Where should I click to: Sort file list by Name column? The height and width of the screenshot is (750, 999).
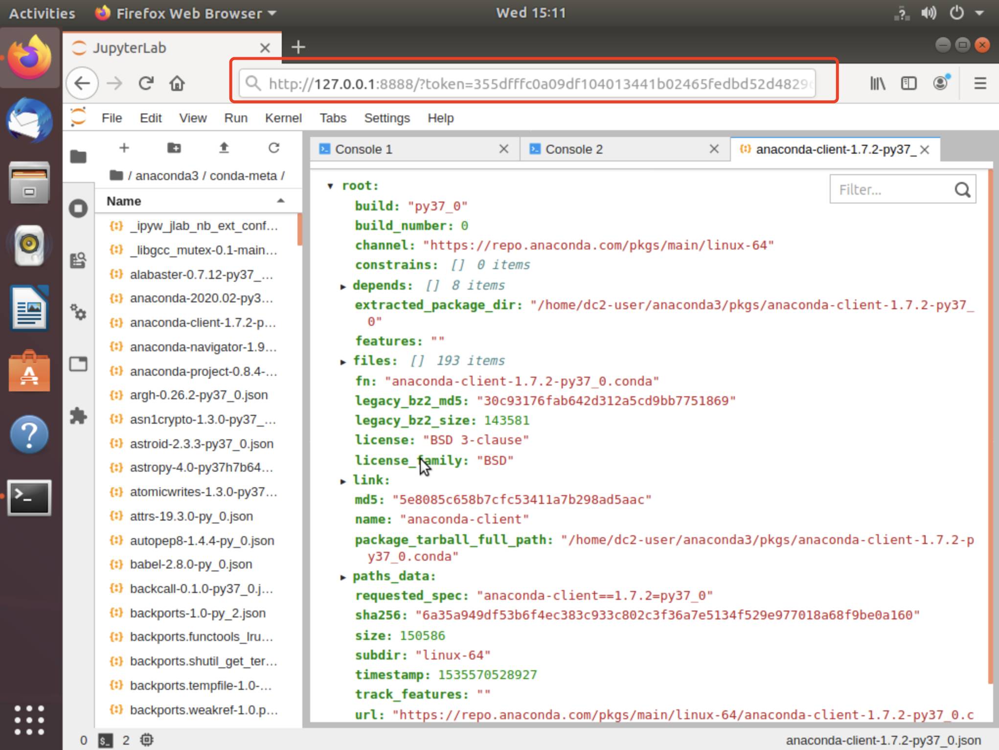pos(198,201)
